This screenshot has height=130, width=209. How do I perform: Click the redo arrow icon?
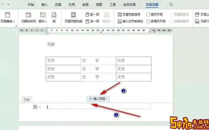(2, 4)
